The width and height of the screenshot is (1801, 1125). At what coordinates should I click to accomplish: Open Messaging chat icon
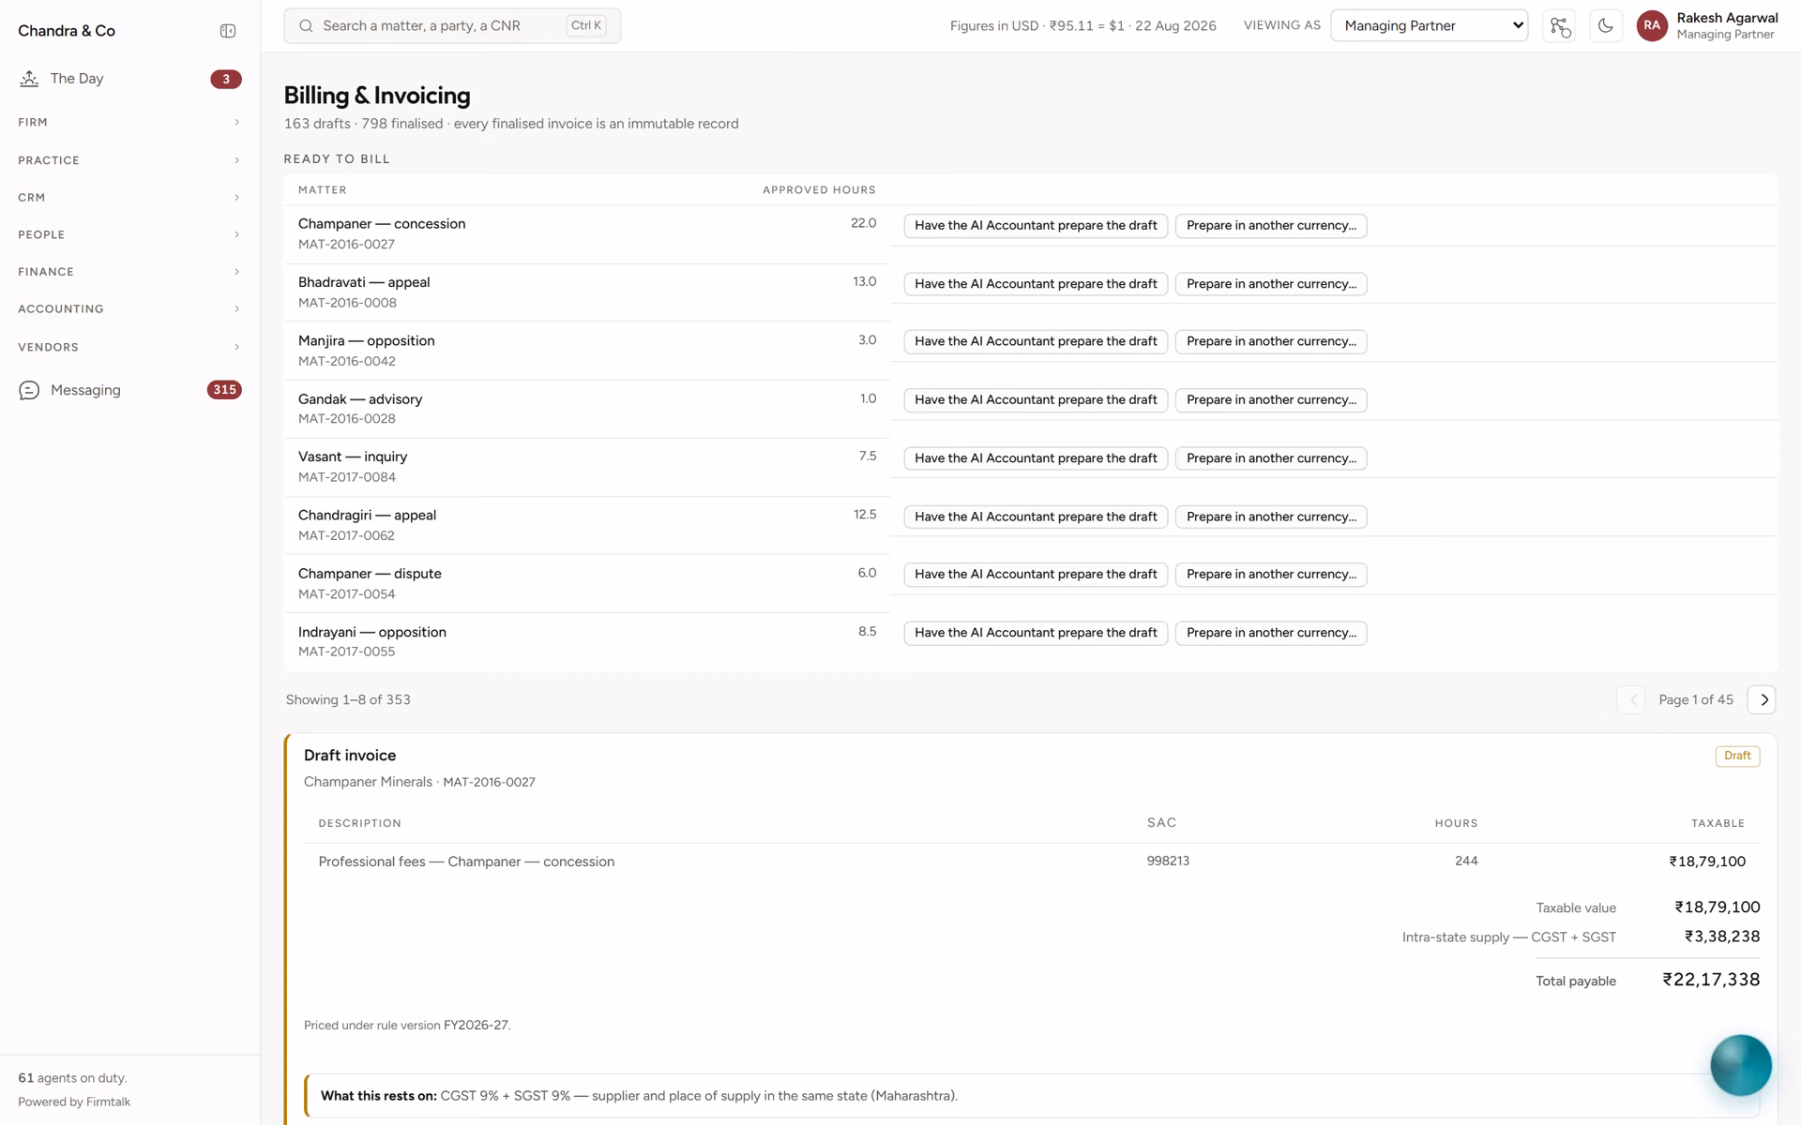[29, 390]
